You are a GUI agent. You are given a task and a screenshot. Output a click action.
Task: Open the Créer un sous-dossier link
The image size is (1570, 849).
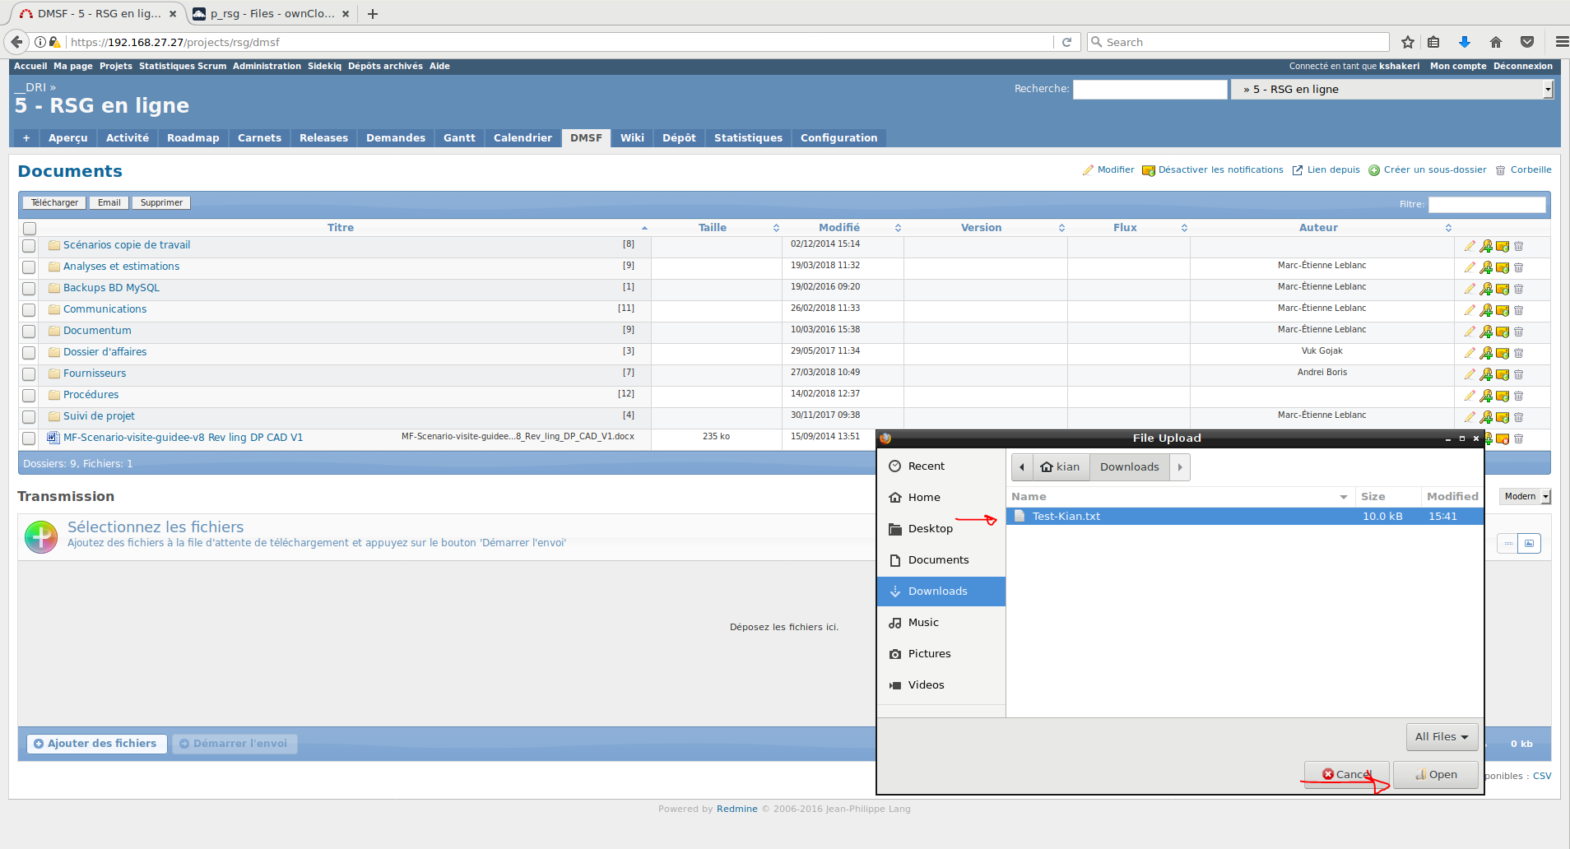point(1434,169)
